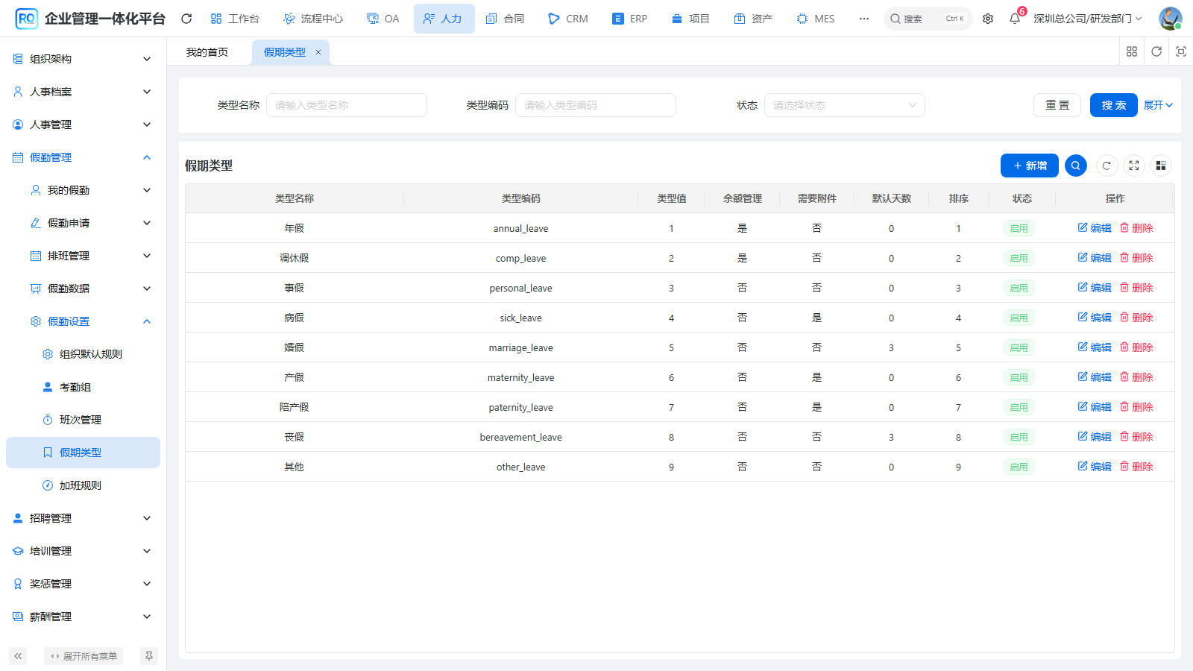
Task: Switch to the CRM module
Action: pos(568,19)
